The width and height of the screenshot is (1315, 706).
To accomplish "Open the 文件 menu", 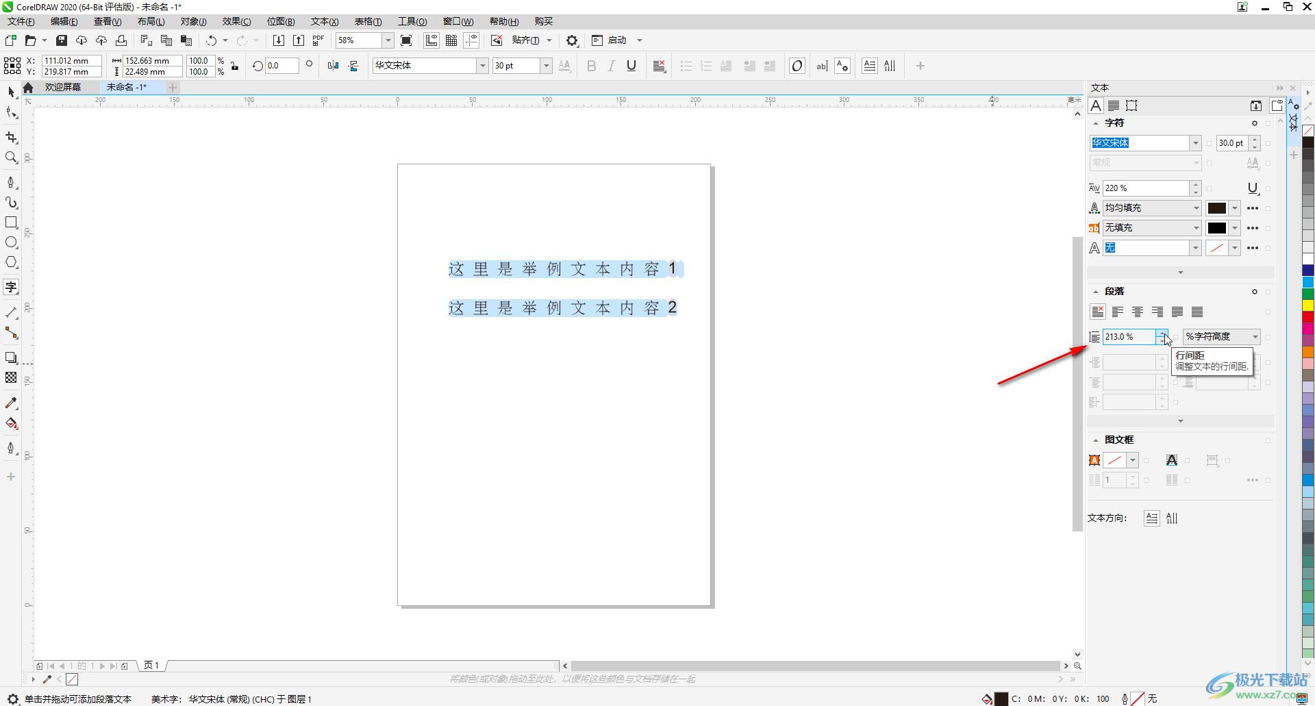I will coord(21,21).
